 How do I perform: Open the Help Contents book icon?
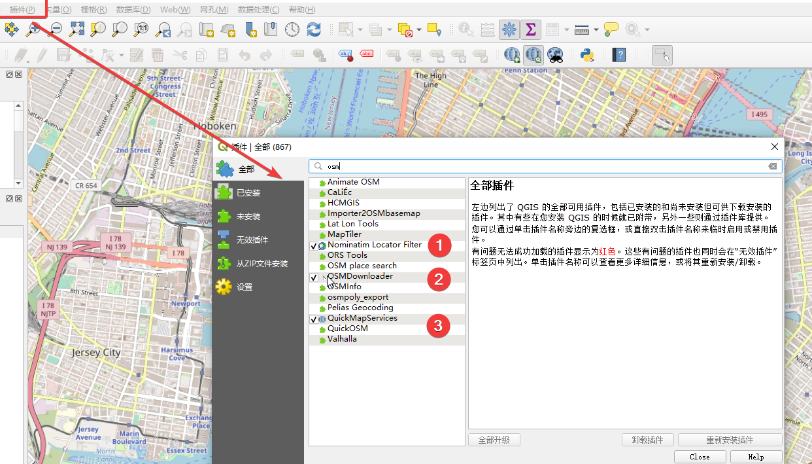click(618, 55)
